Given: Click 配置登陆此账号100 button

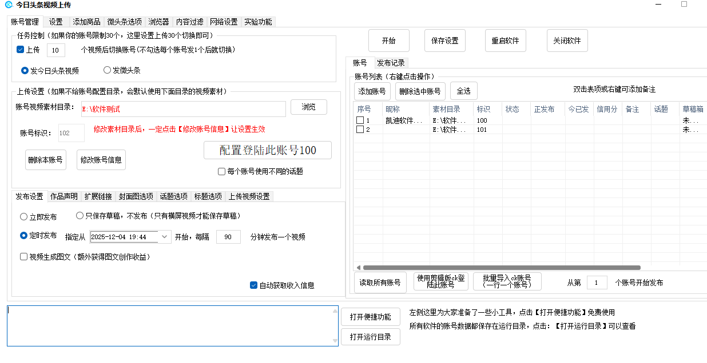Looking at the screenshot, I should (x=267, y=150).
